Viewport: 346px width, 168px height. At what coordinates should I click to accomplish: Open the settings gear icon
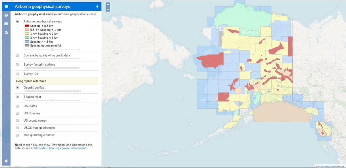[6, 161]
